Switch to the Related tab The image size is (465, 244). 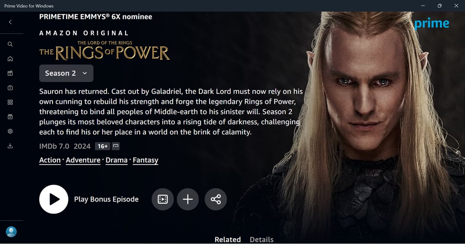[x=227, y=240]
